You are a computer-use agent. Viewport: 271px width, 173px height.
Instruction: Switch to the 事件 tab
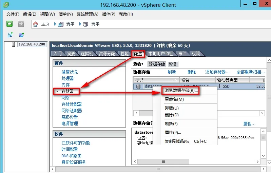182,54
